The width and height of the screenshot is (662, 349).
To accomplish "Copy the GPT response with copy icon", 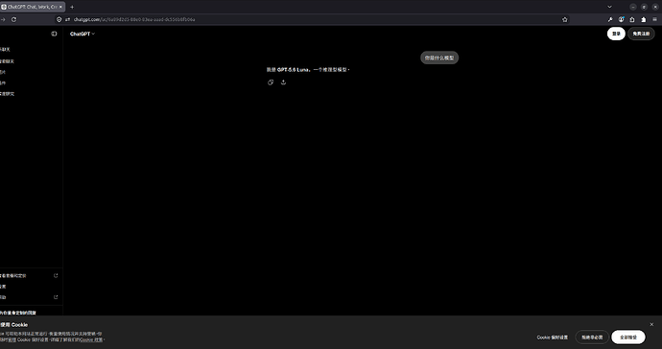I will click(271, 82).
